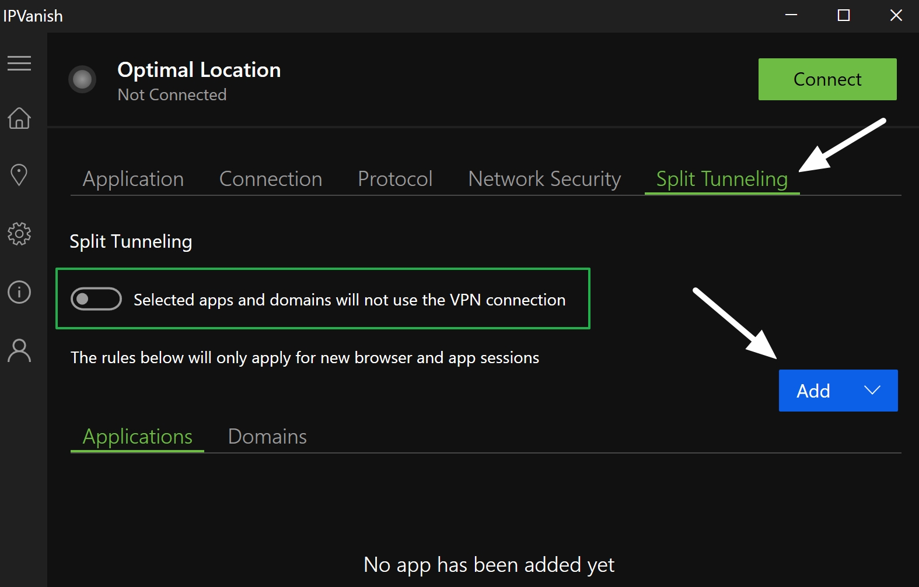Open the Network Security tab
919x587 pixels.
coord(544,179)
